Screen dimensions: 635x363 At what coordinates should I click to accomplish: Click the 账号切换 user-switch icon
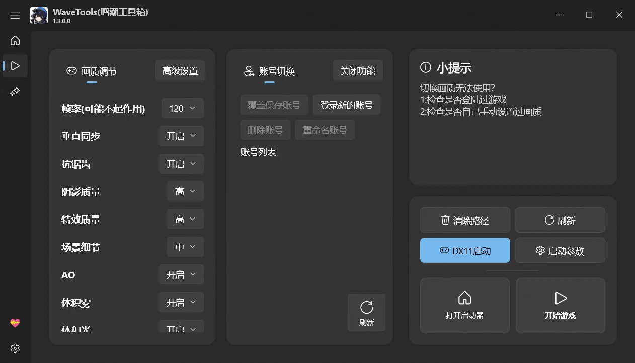(249, 71)
